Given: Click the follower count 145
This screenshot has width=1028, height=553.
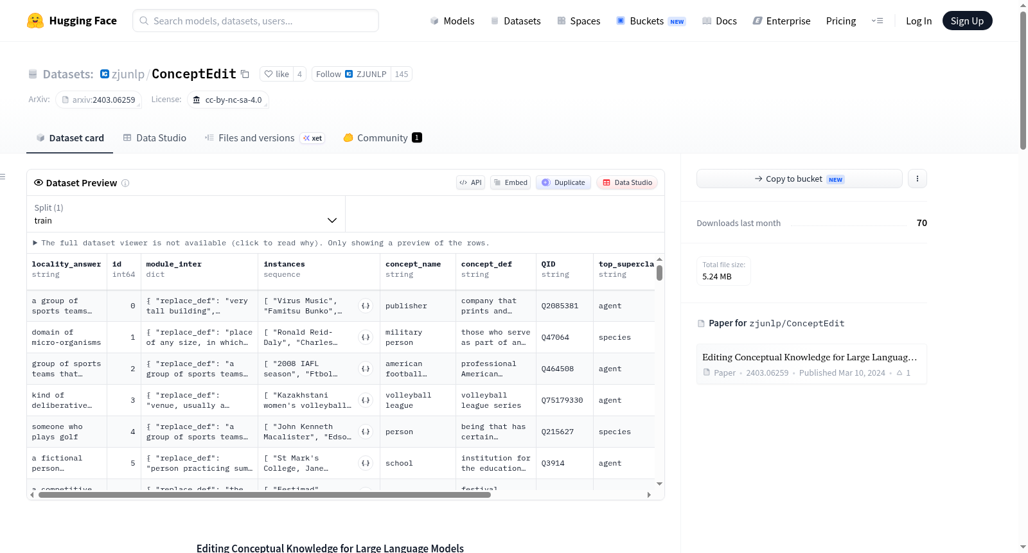Looking at the screenshot, I should coord(402,74).
